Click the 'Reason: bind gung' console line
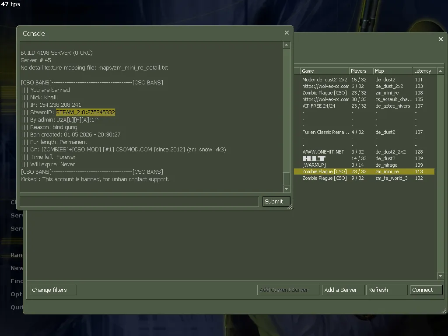Image resolution: width=448 pixels, height=336 pixels. tap(49, 127)
